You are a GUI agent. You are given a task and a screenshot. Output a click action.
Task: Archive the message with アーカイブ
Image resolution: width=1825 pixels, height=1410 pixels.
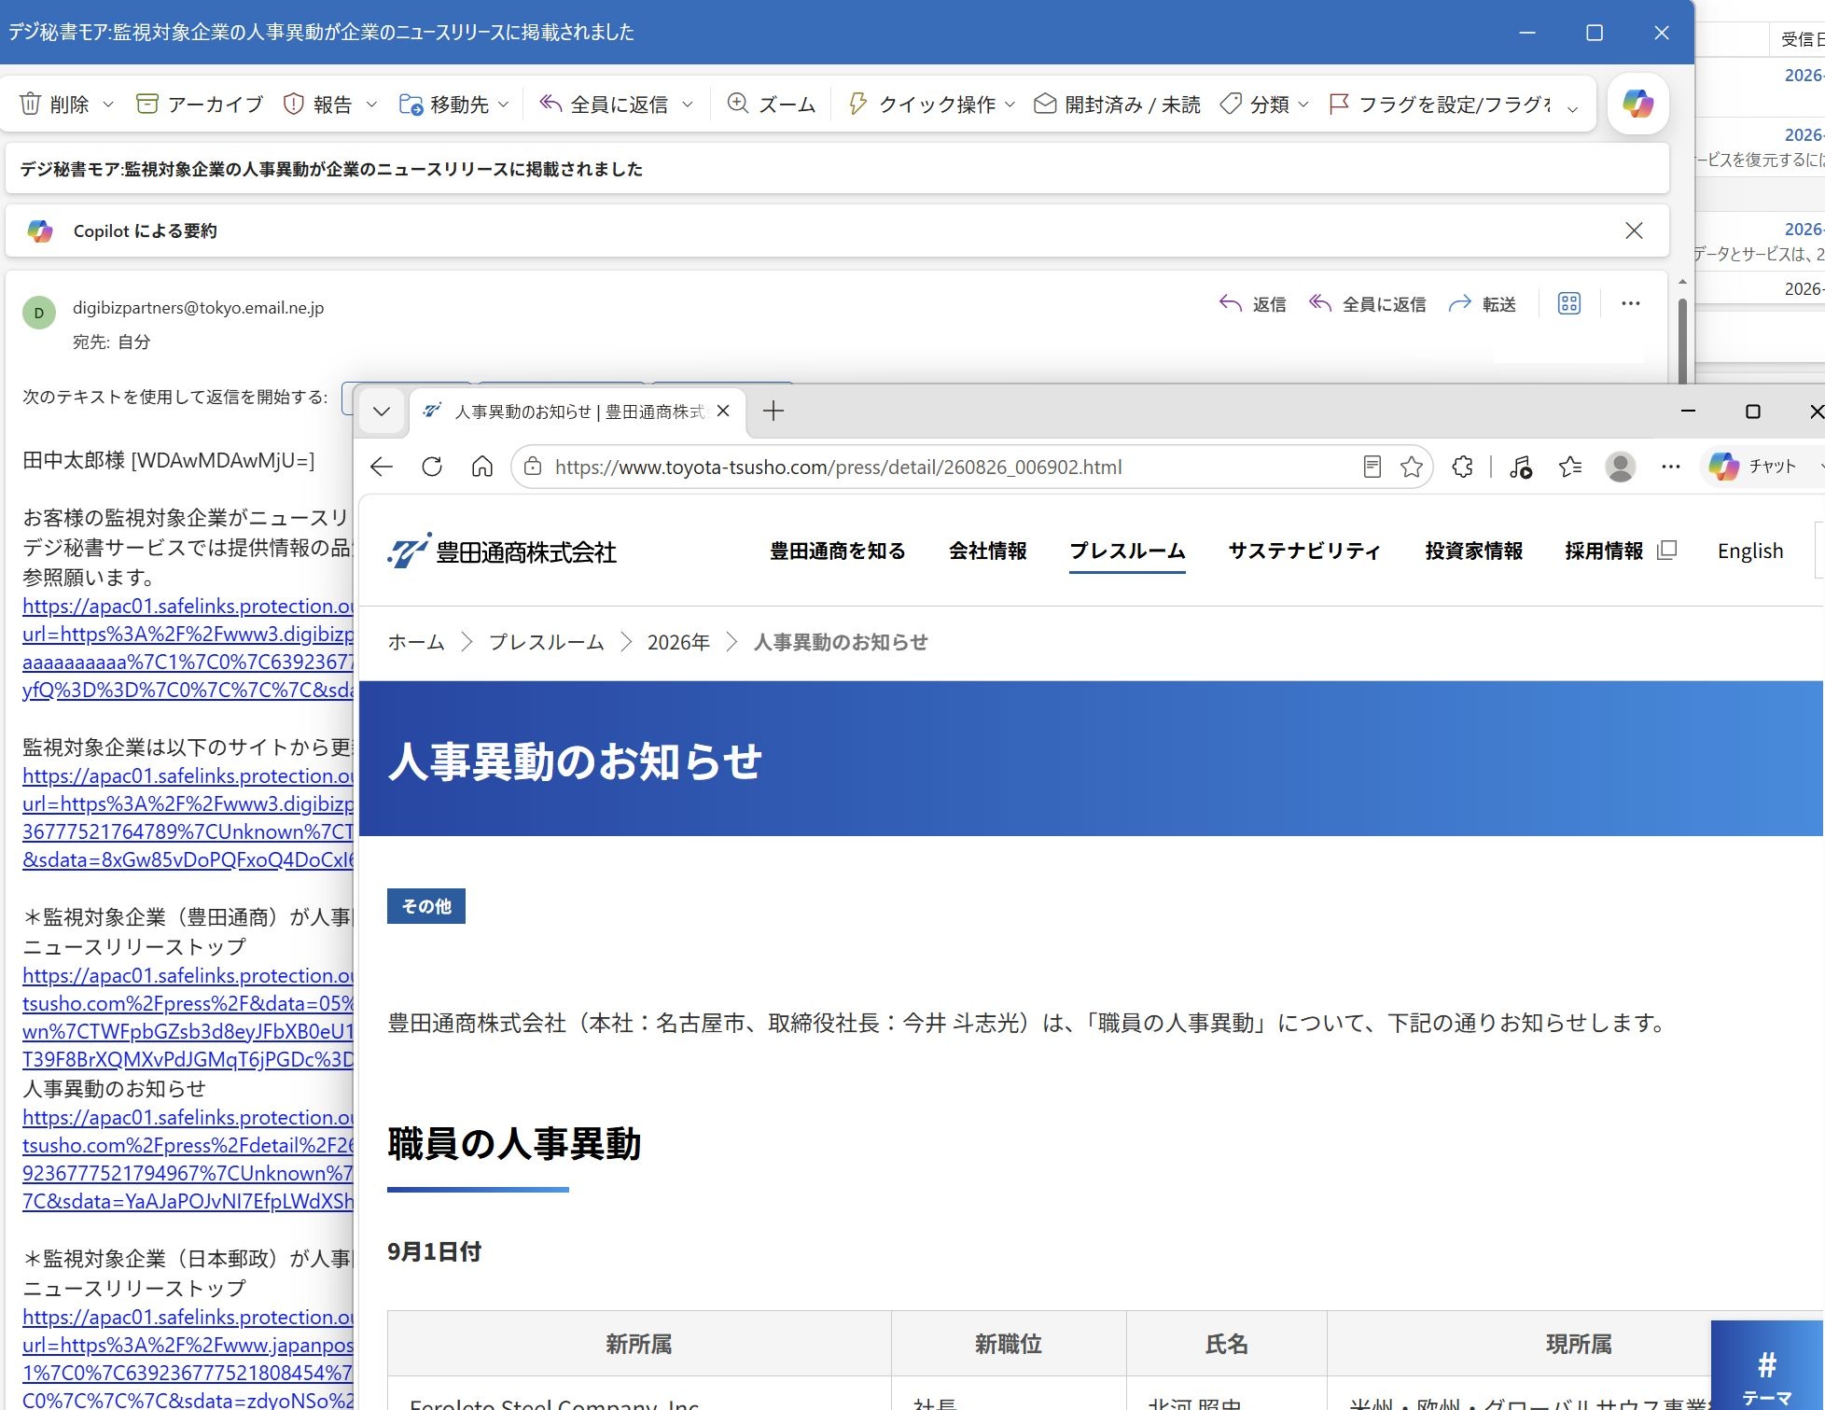click(x=200, y=104)
